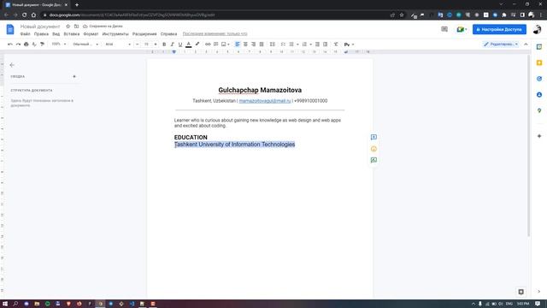Open the Google Tasks side panel icon

tap(539, 79)
